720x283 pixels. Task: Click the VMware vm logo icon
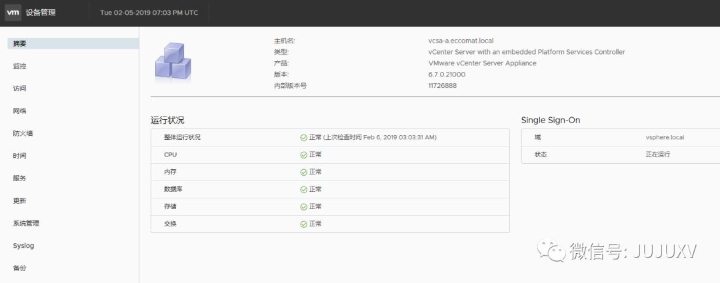[13, 13]
